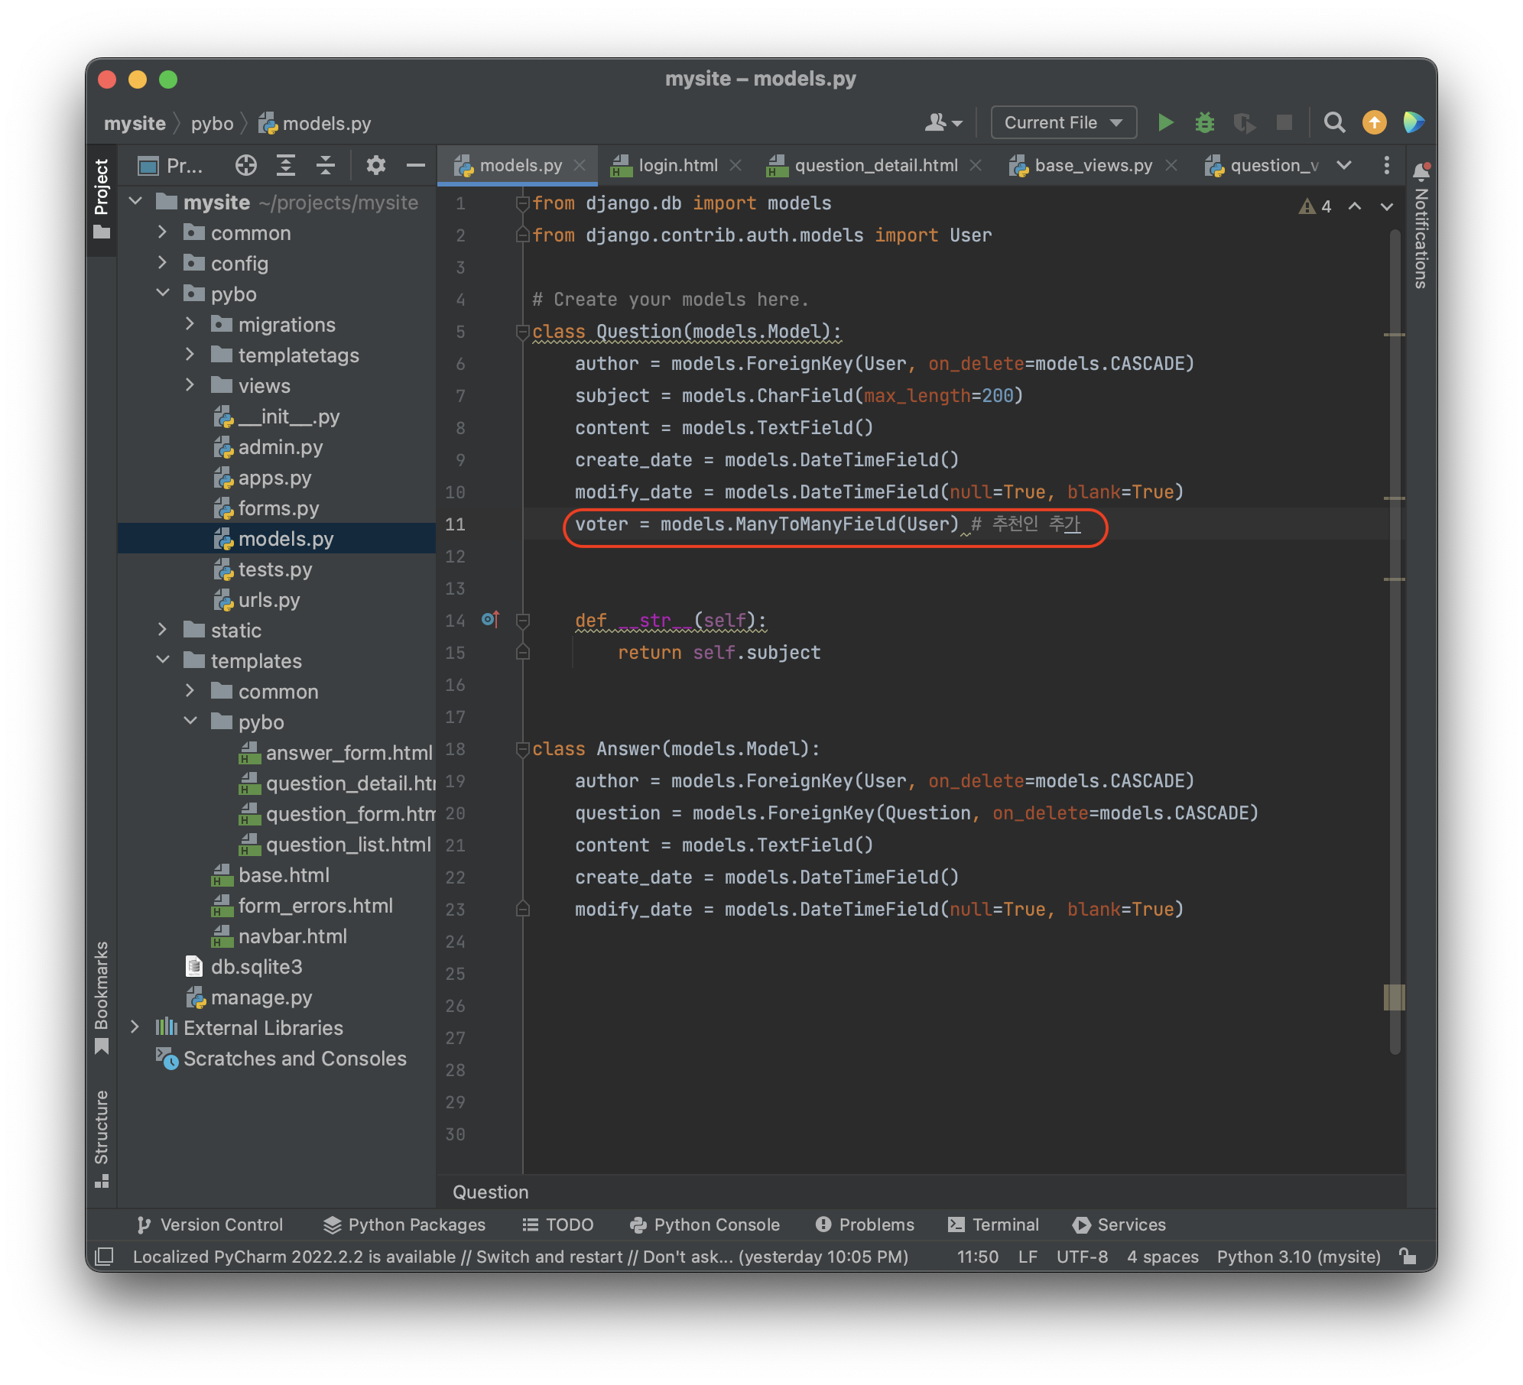Click the overriding method gutter icon on line 14
Viewport: 1523px width, 1385px height.
tap(490, 619)
